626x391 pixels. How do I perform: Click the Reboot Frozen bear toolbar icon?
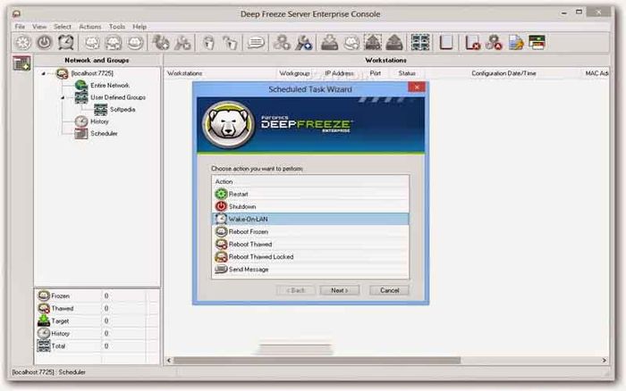pyautogui.click(x=92, y=43)
